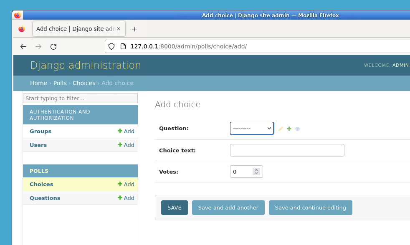Click the shield tracking-protection icon in the address bar

point(111,47)
